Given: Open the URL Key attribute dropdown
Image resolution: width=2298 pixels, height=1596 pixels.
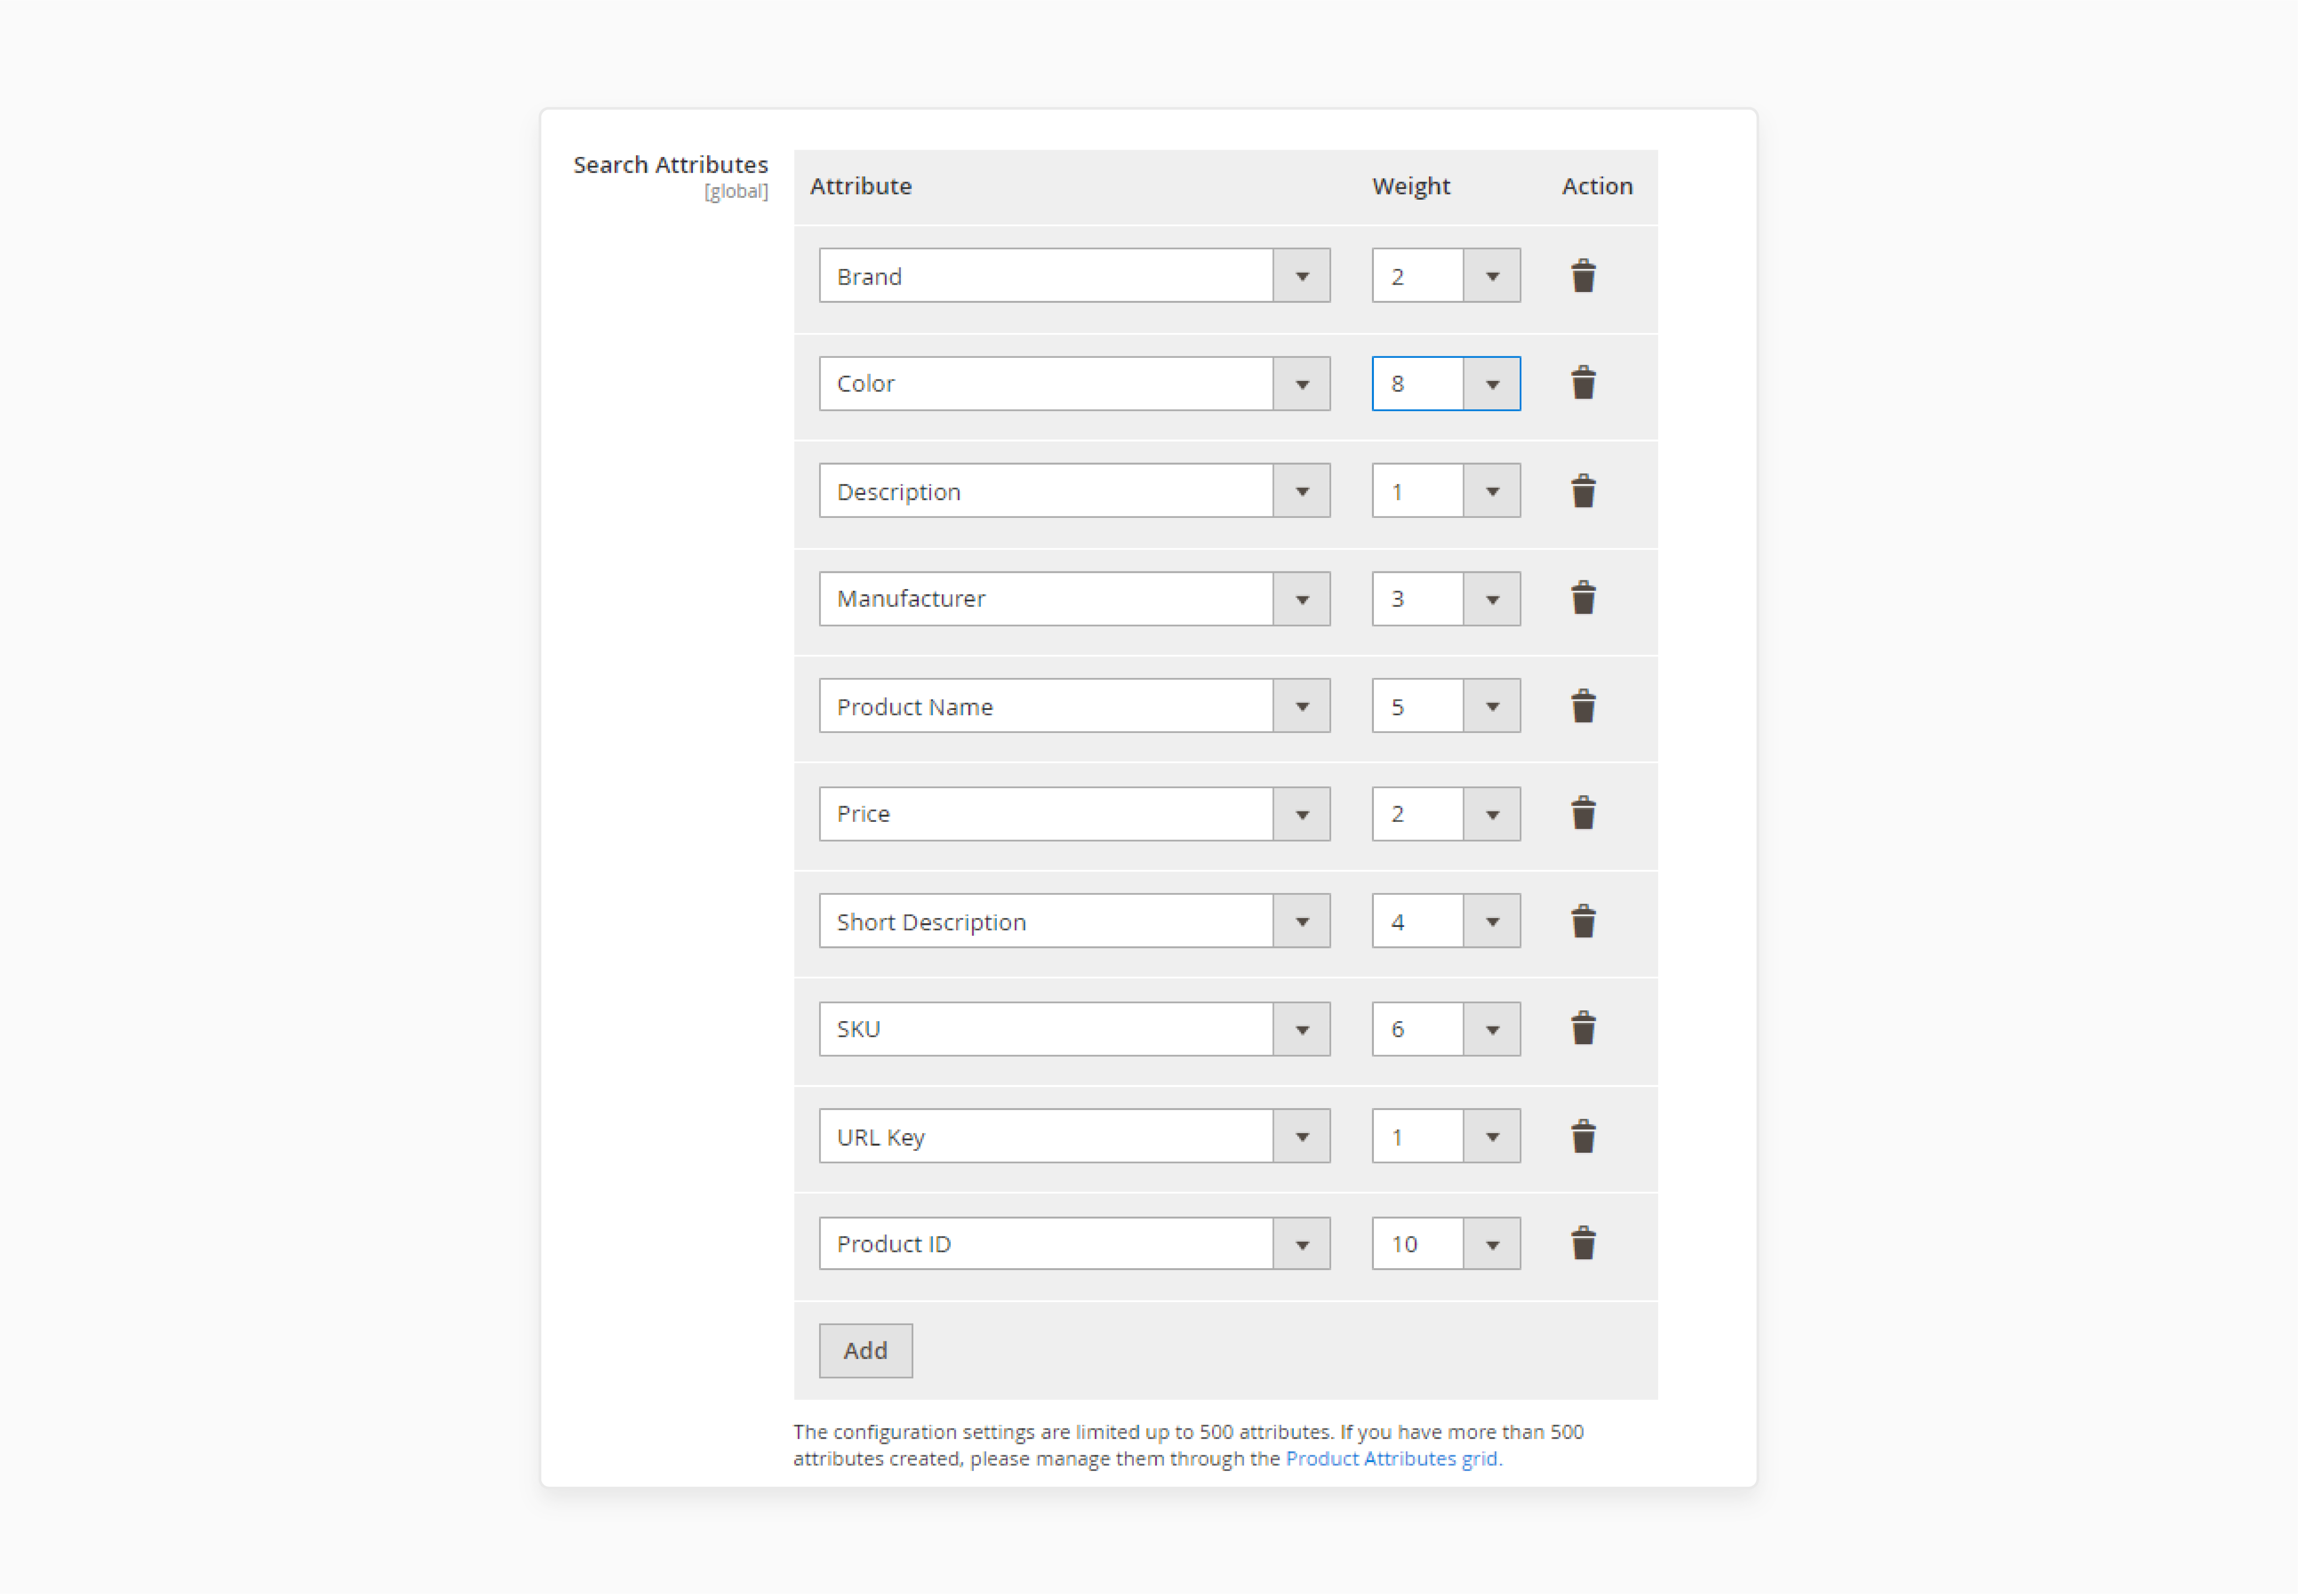Looking at the screenshot, I should (x=1074, y=1136).
